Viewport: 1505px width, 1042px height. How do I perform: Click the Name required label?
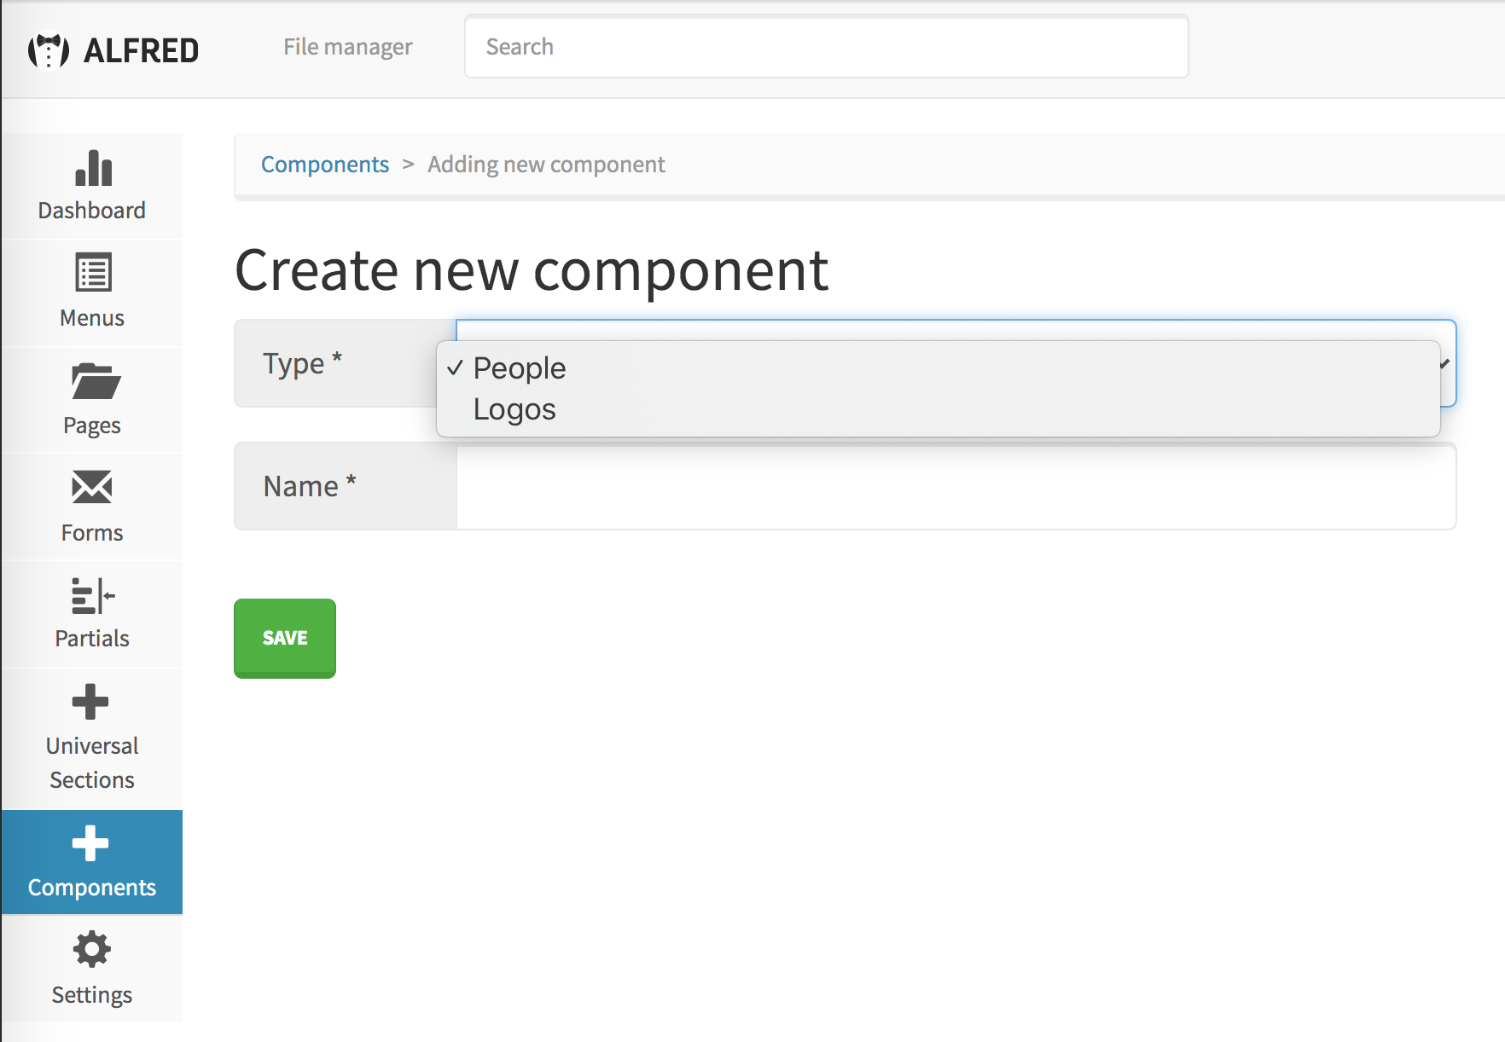(x=308, y=486)
